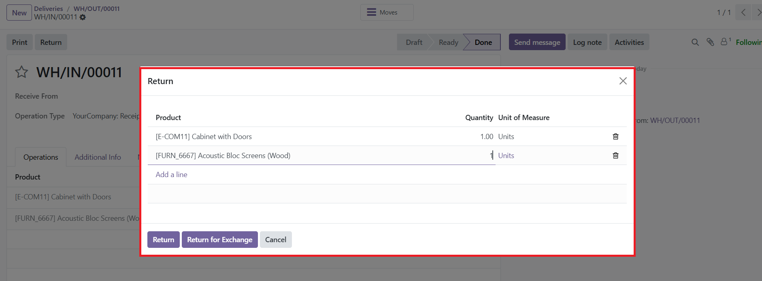Open the chatter search magnifier icon
The height and width of the screenshot is (281, 762).
(695, 42)
